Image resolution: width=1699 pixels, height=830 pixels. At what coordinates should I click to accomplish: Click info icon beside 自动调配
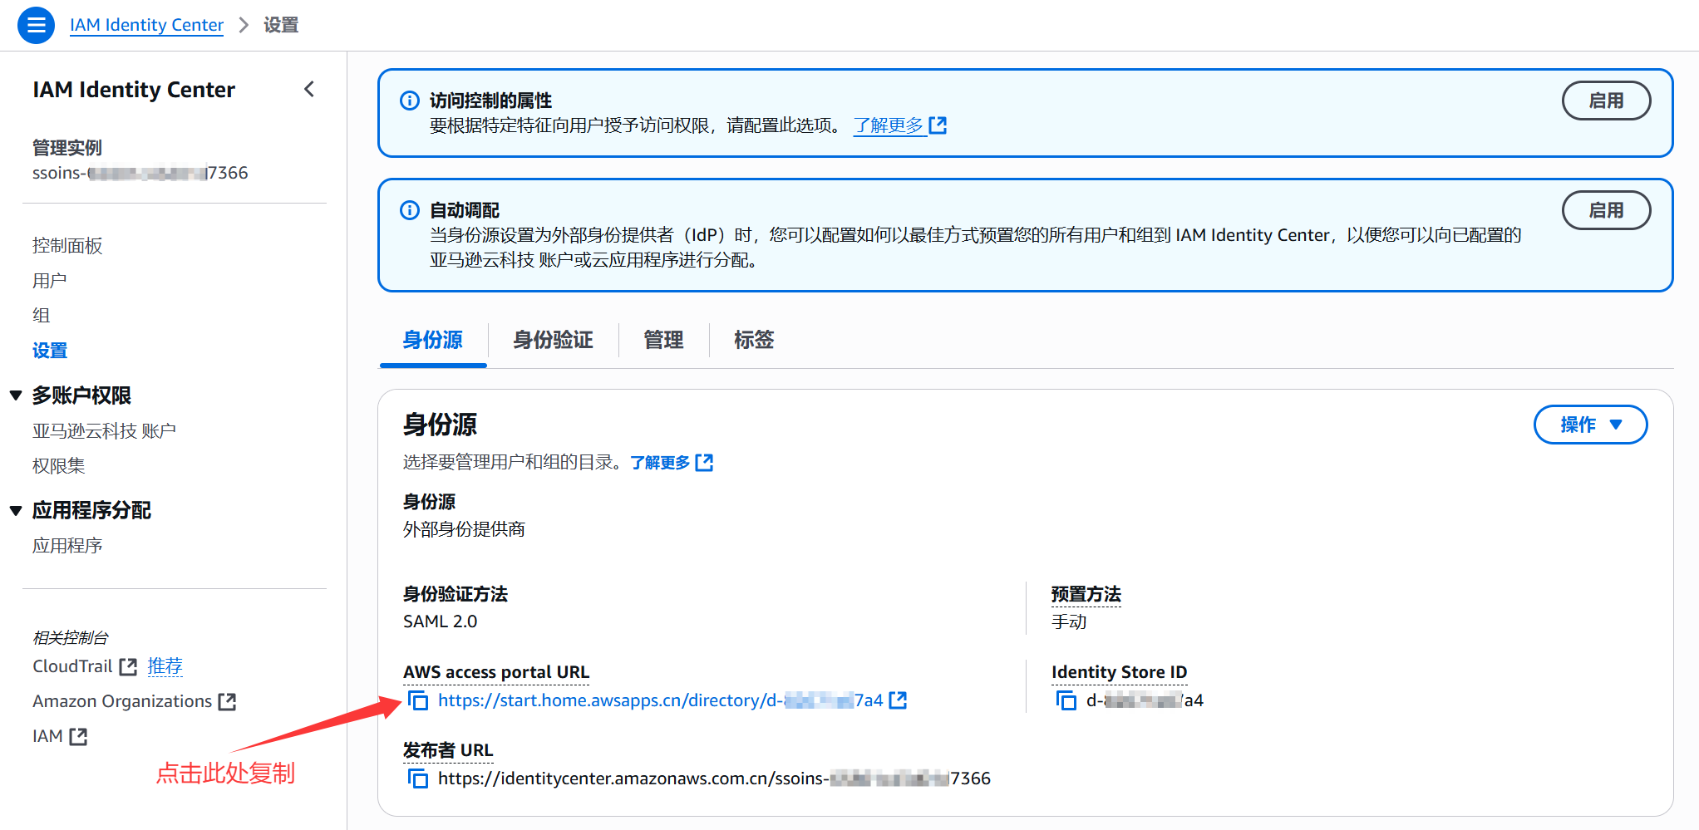[x=410, y=210]
